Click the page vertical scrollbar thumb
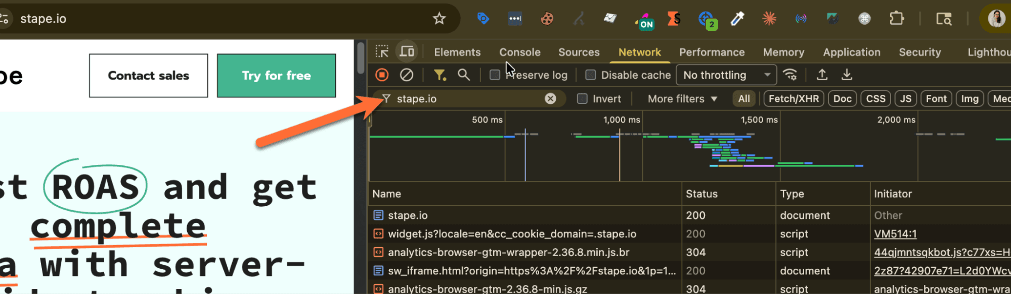Image resolution: width=1011 pixels, height=294 pixels. pyautogui.click(x=360, y=57)
